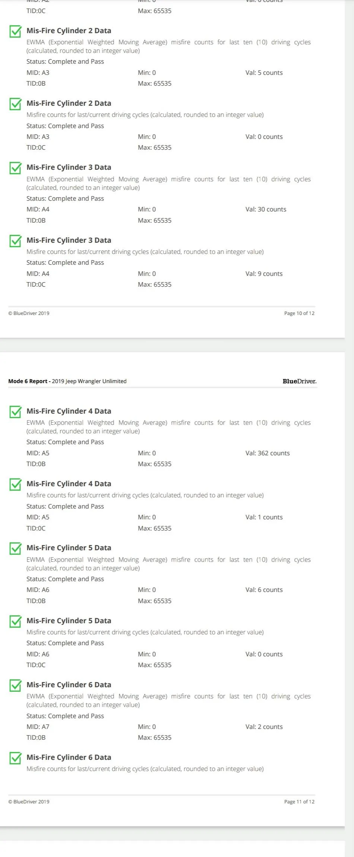
Task: Select the green check next to Cylinder 3 EWMA data
Action: pyautogui.click(x=15, y=168)
